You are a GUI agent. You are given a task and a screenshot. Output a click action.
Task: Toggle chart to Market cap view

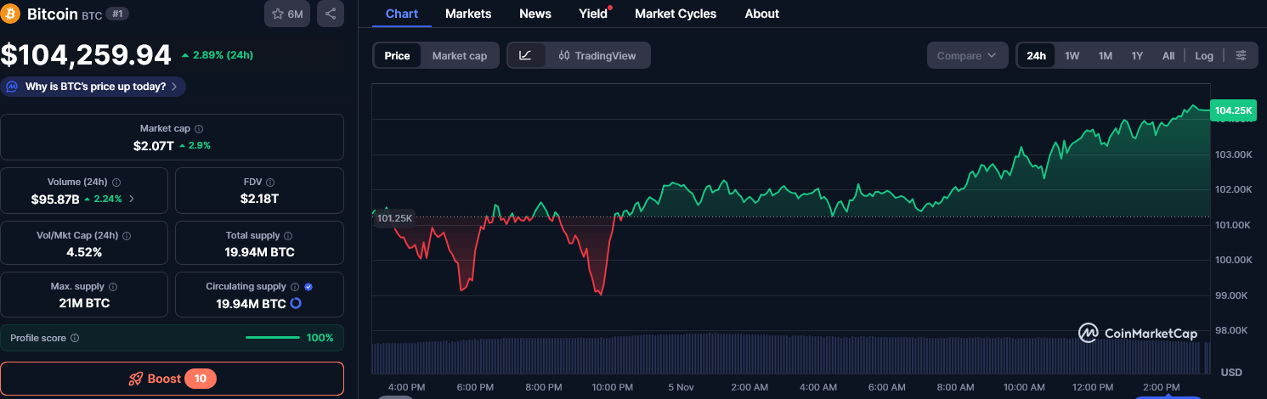click(x=459, y=55)
